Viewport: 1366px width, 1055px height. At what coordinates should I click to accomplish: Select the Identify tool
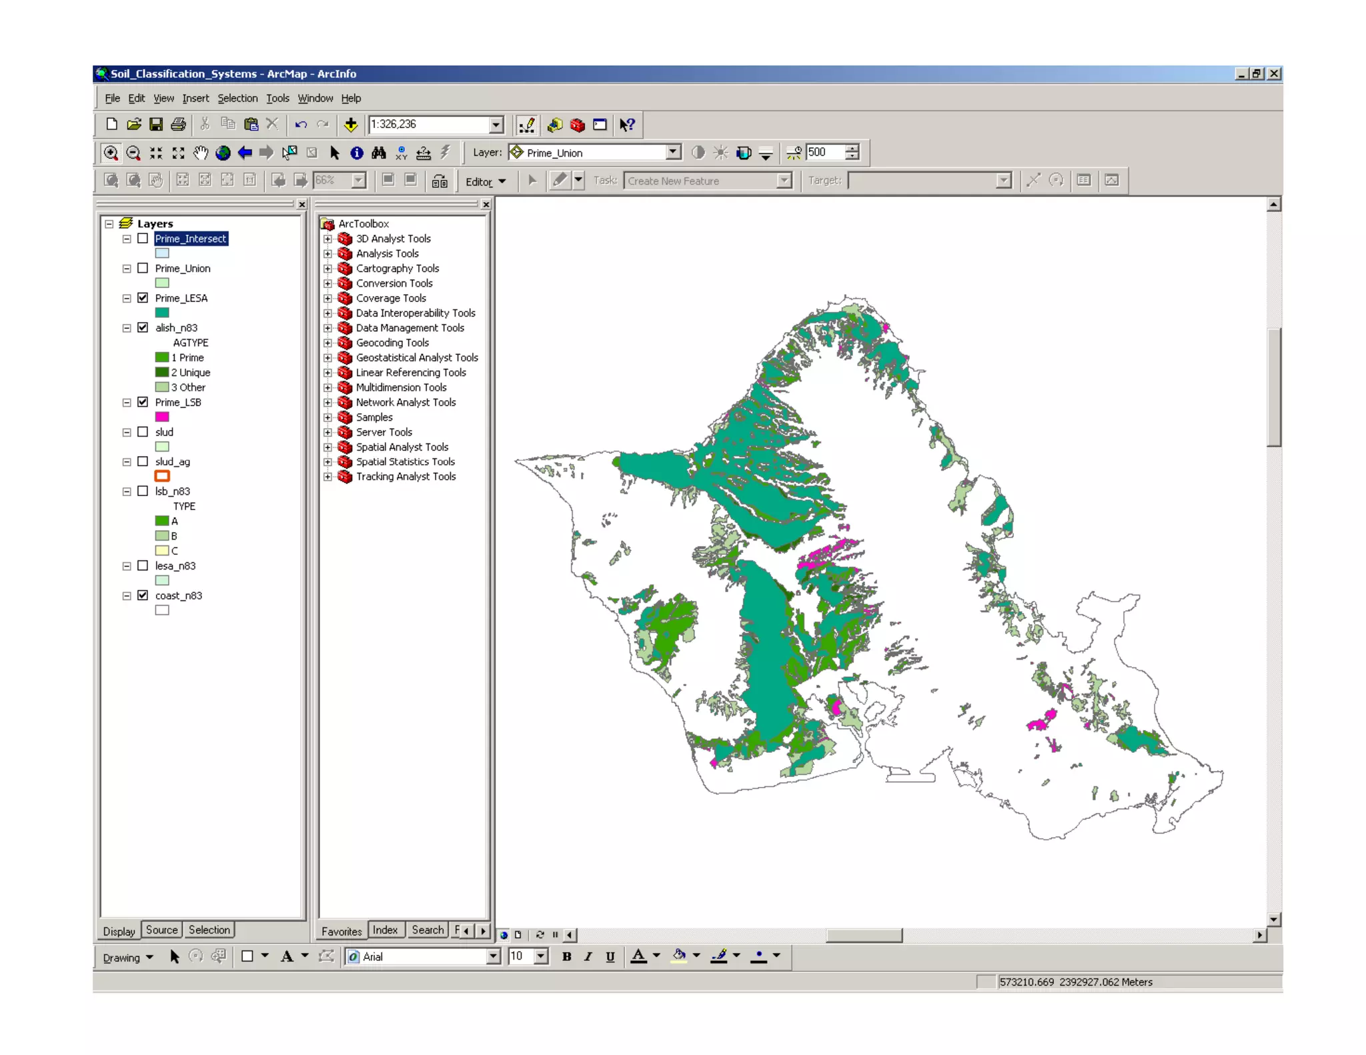[x=357, y=153]
